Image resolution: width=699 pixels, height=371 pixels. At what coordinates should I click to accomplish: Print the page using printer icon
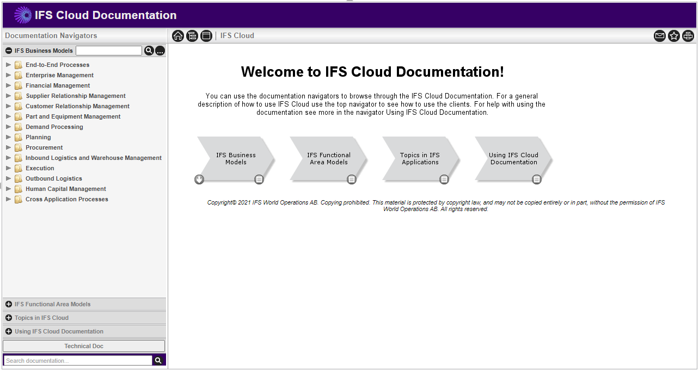688,36
